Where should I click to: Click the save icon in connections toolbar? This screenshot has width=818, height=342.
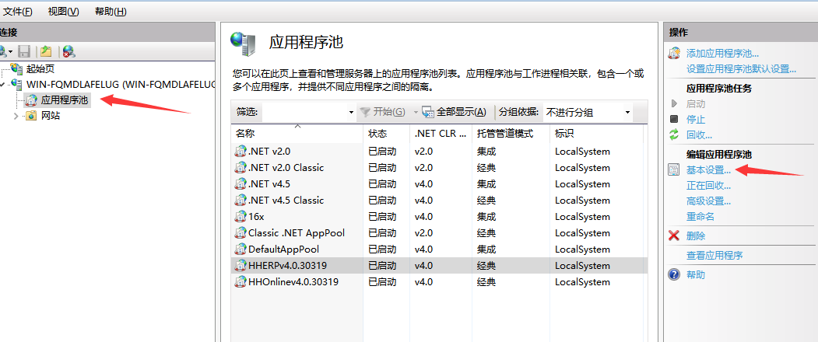tap(24, 51)
